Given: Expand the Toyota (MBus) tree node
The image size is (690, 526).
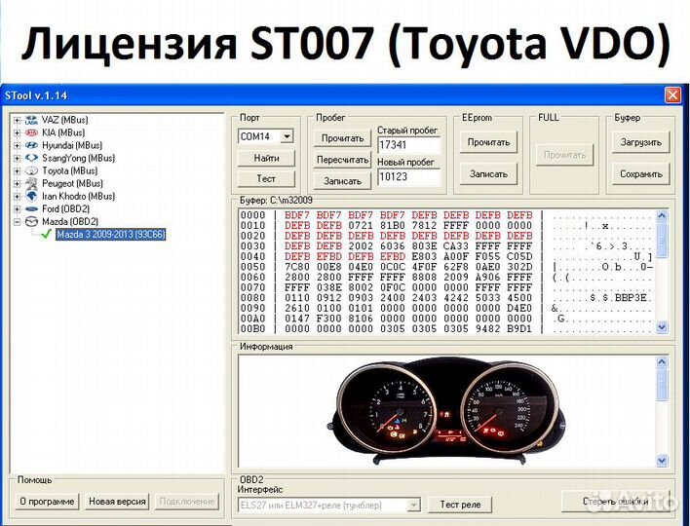Looking at the screenshot, I should [17, 171].
